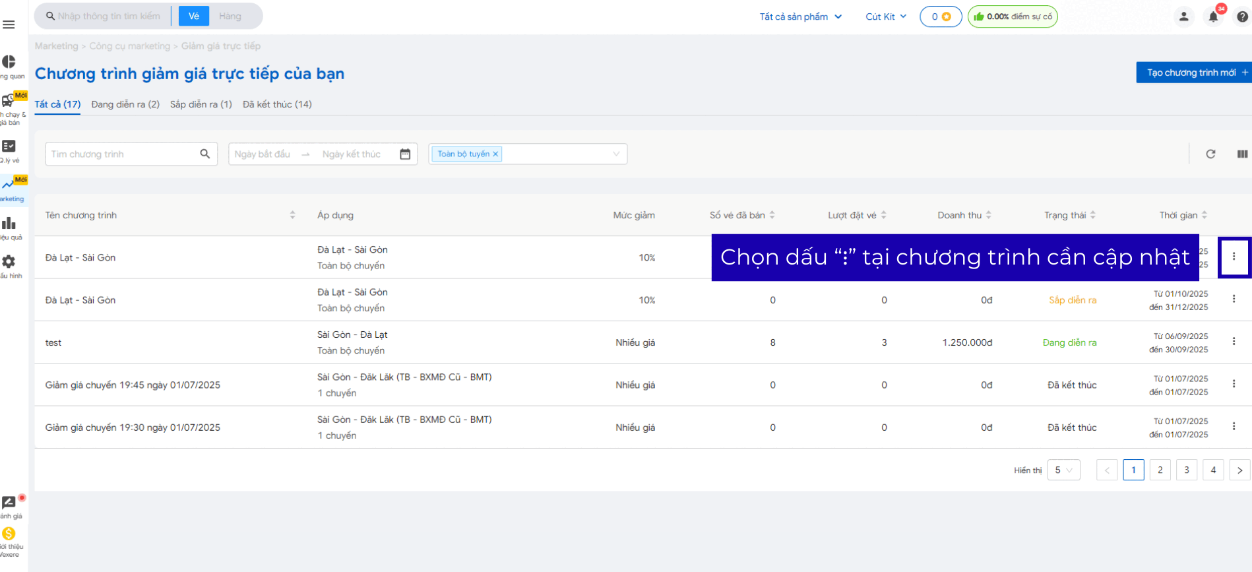Click the help question mark icon

point(1242,17)
